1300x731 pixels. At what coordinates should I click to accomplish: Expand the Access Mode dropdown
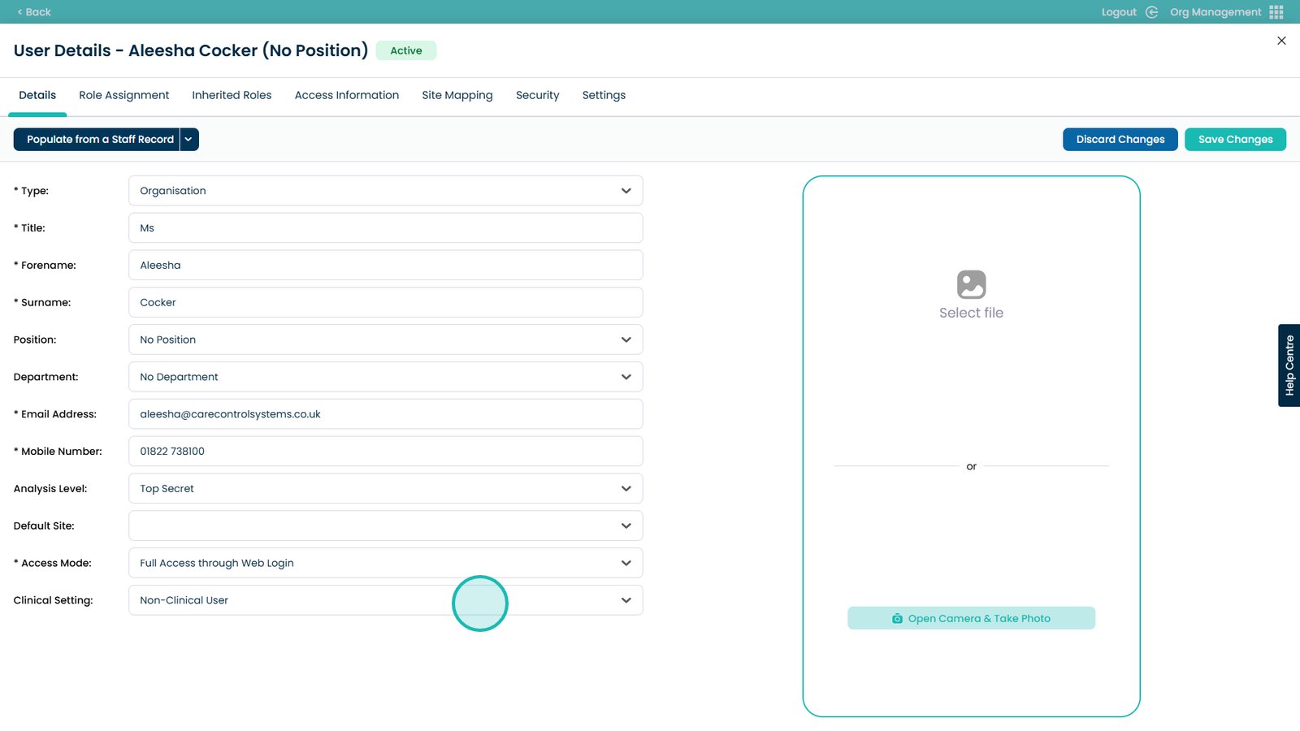tap(385, 563)
